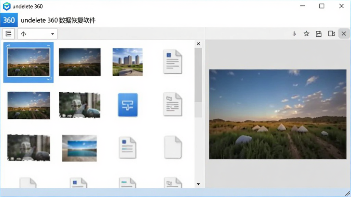Click the export panel icon beside save
The height and width of the screenshot is (197, 351).
331,34
